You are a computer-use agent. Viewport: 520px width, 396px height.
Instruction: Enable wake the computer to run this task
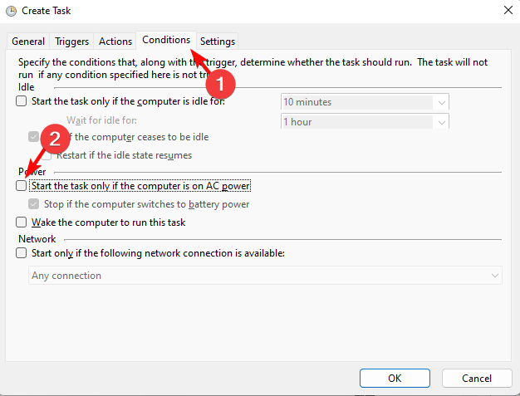click(21, 222)
